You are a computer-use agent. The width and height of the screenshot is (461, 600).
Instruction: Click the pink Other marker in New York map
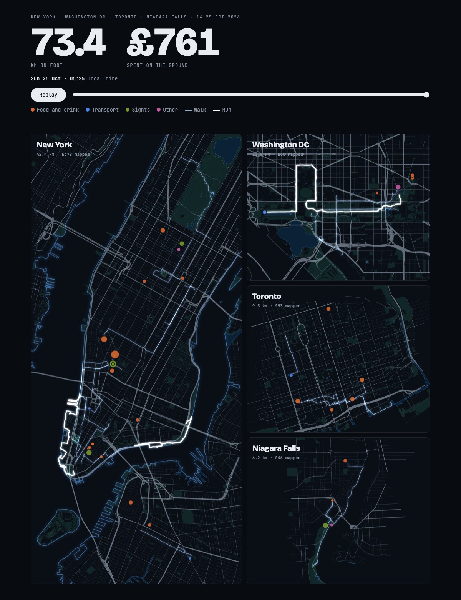click(179, 250)
